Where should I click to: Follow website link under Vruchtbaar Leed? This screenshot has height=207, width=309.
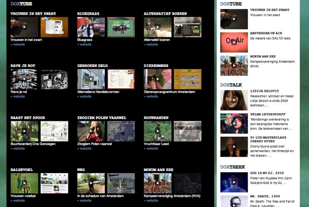(151, 149)
